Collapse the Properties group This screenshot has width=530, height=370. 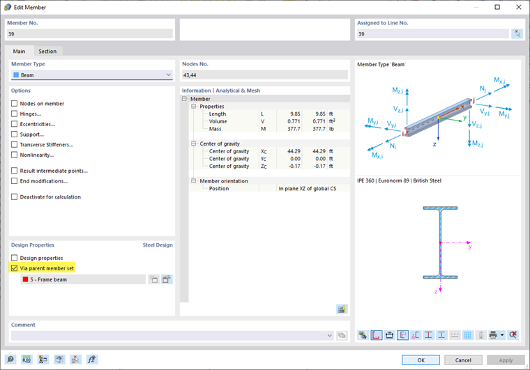click(x=194, y=107)
